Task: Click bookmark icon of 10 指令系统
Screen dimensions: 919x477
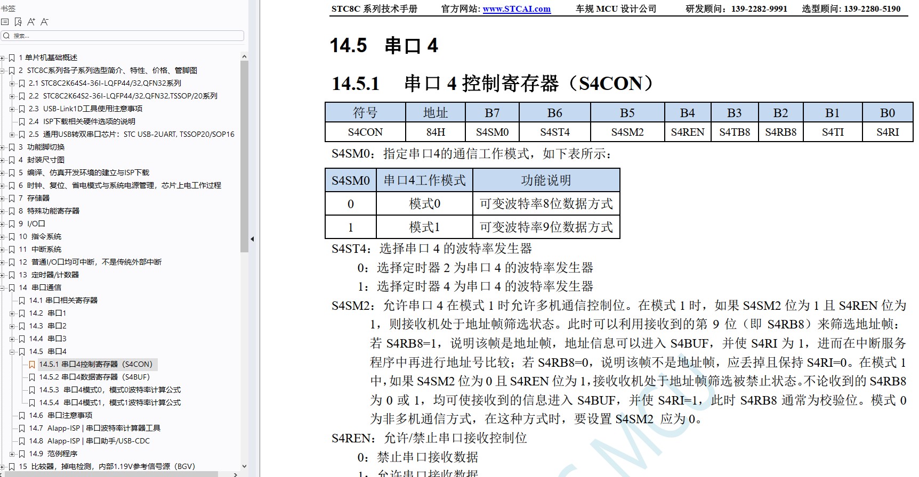Action: click(12, 236)
